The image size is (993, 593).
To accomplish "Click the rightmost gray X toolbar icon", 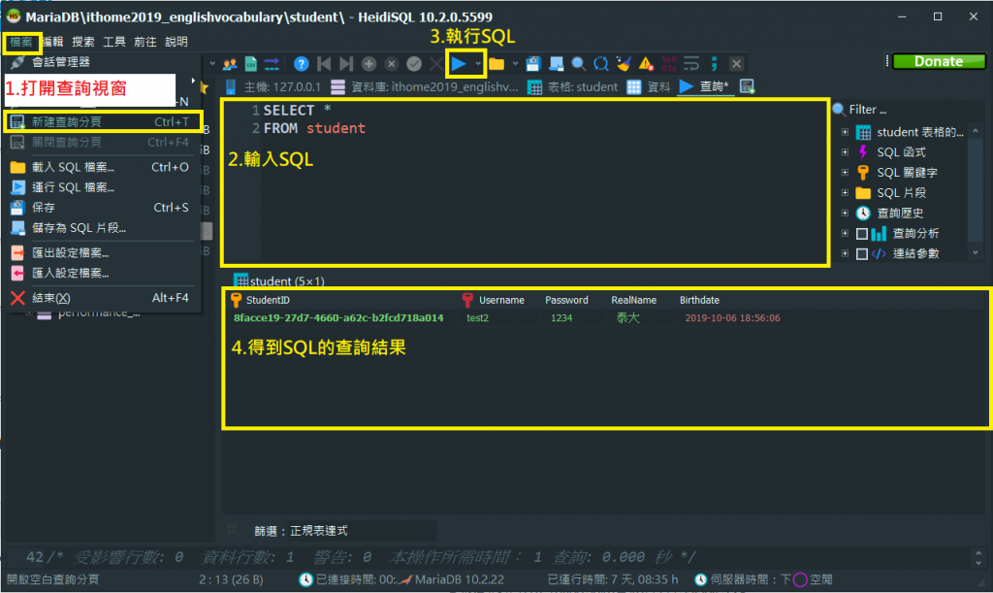I will (x=736, y=63).
